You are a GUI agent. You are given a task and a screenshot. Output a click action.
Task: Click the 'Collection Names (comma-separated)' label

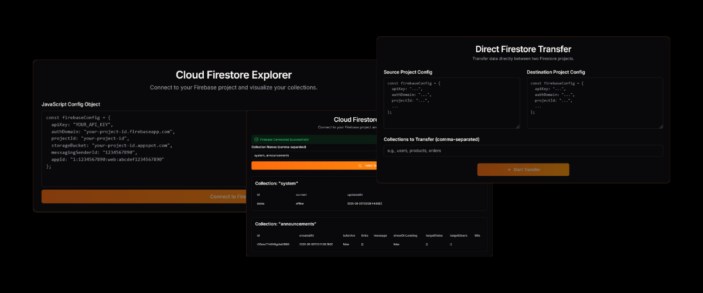click(x=279, y=146)
